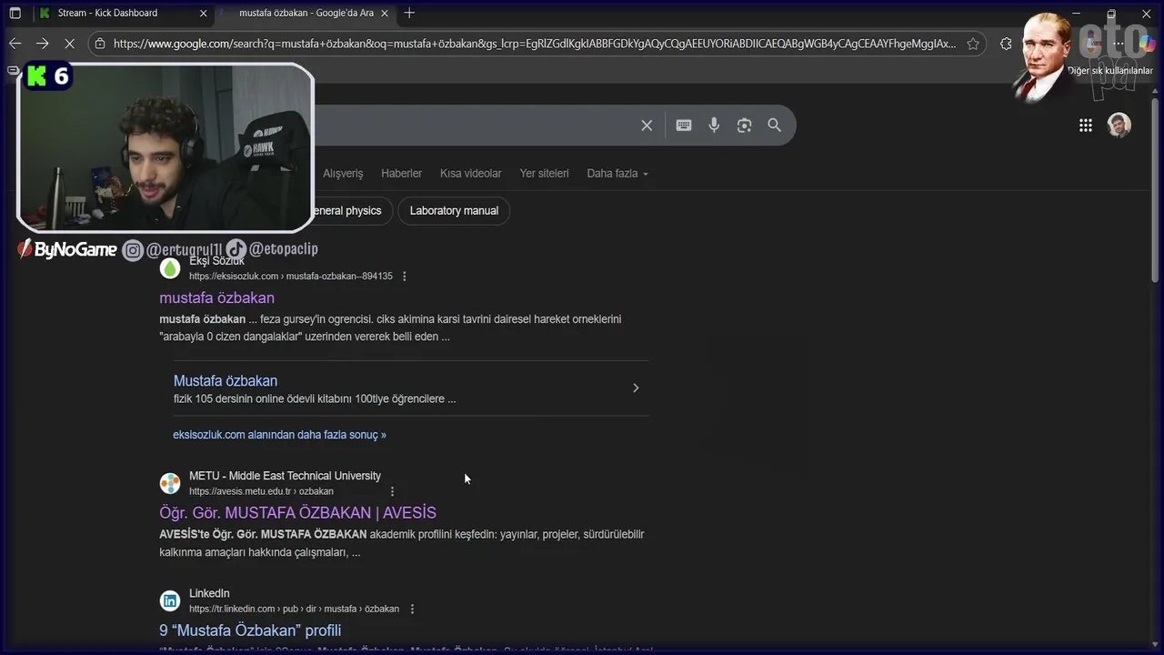Open a new browser tab
The width and height of the screenshot is (1164, 655).
coord(409,13)
